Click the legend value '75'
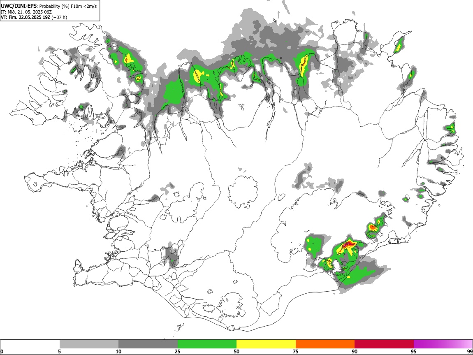Image resolution: width=473 pixels, height=355 pixels. coord(296,351)
